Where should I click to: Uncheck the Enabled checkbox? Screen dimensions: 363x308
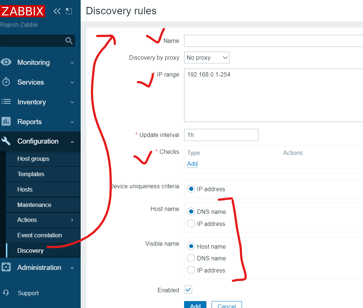(x=188, y=290)
